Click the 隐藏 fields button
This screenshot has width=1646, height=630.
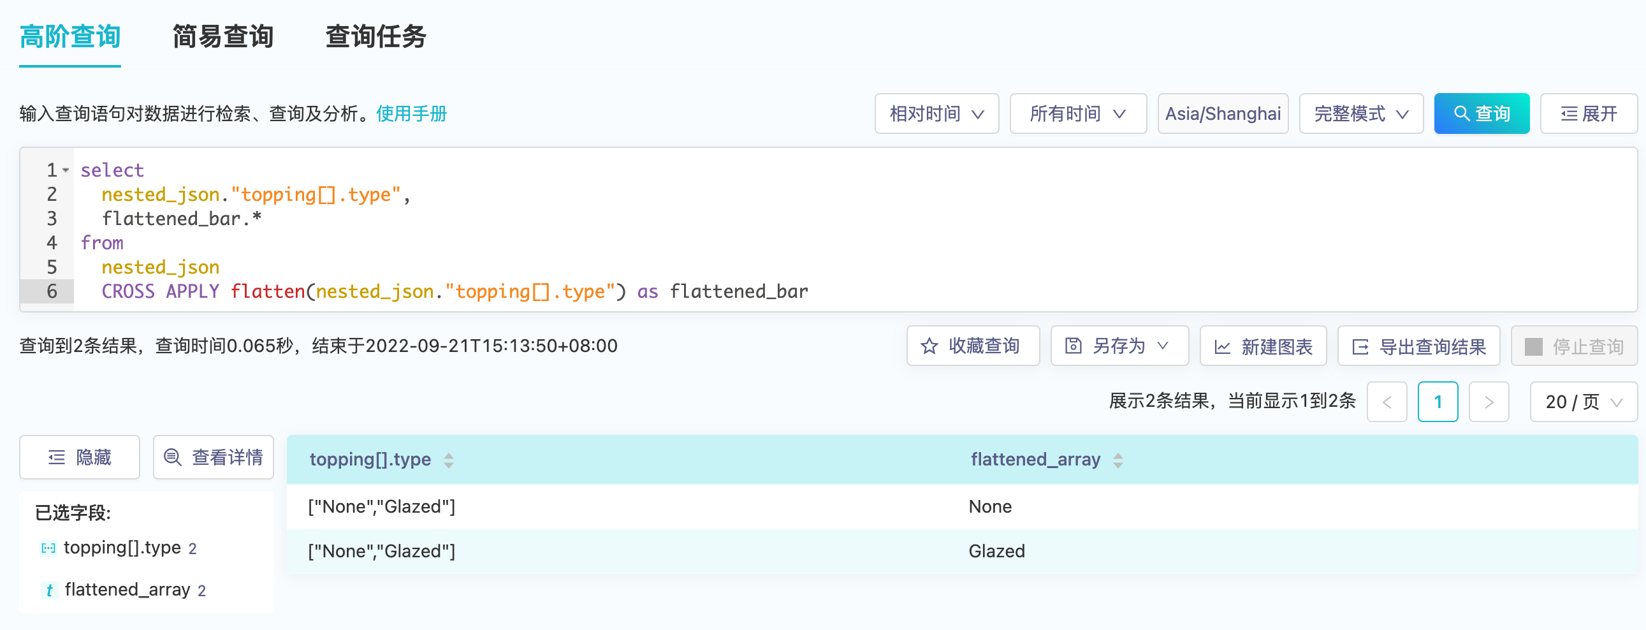point(79,457)
